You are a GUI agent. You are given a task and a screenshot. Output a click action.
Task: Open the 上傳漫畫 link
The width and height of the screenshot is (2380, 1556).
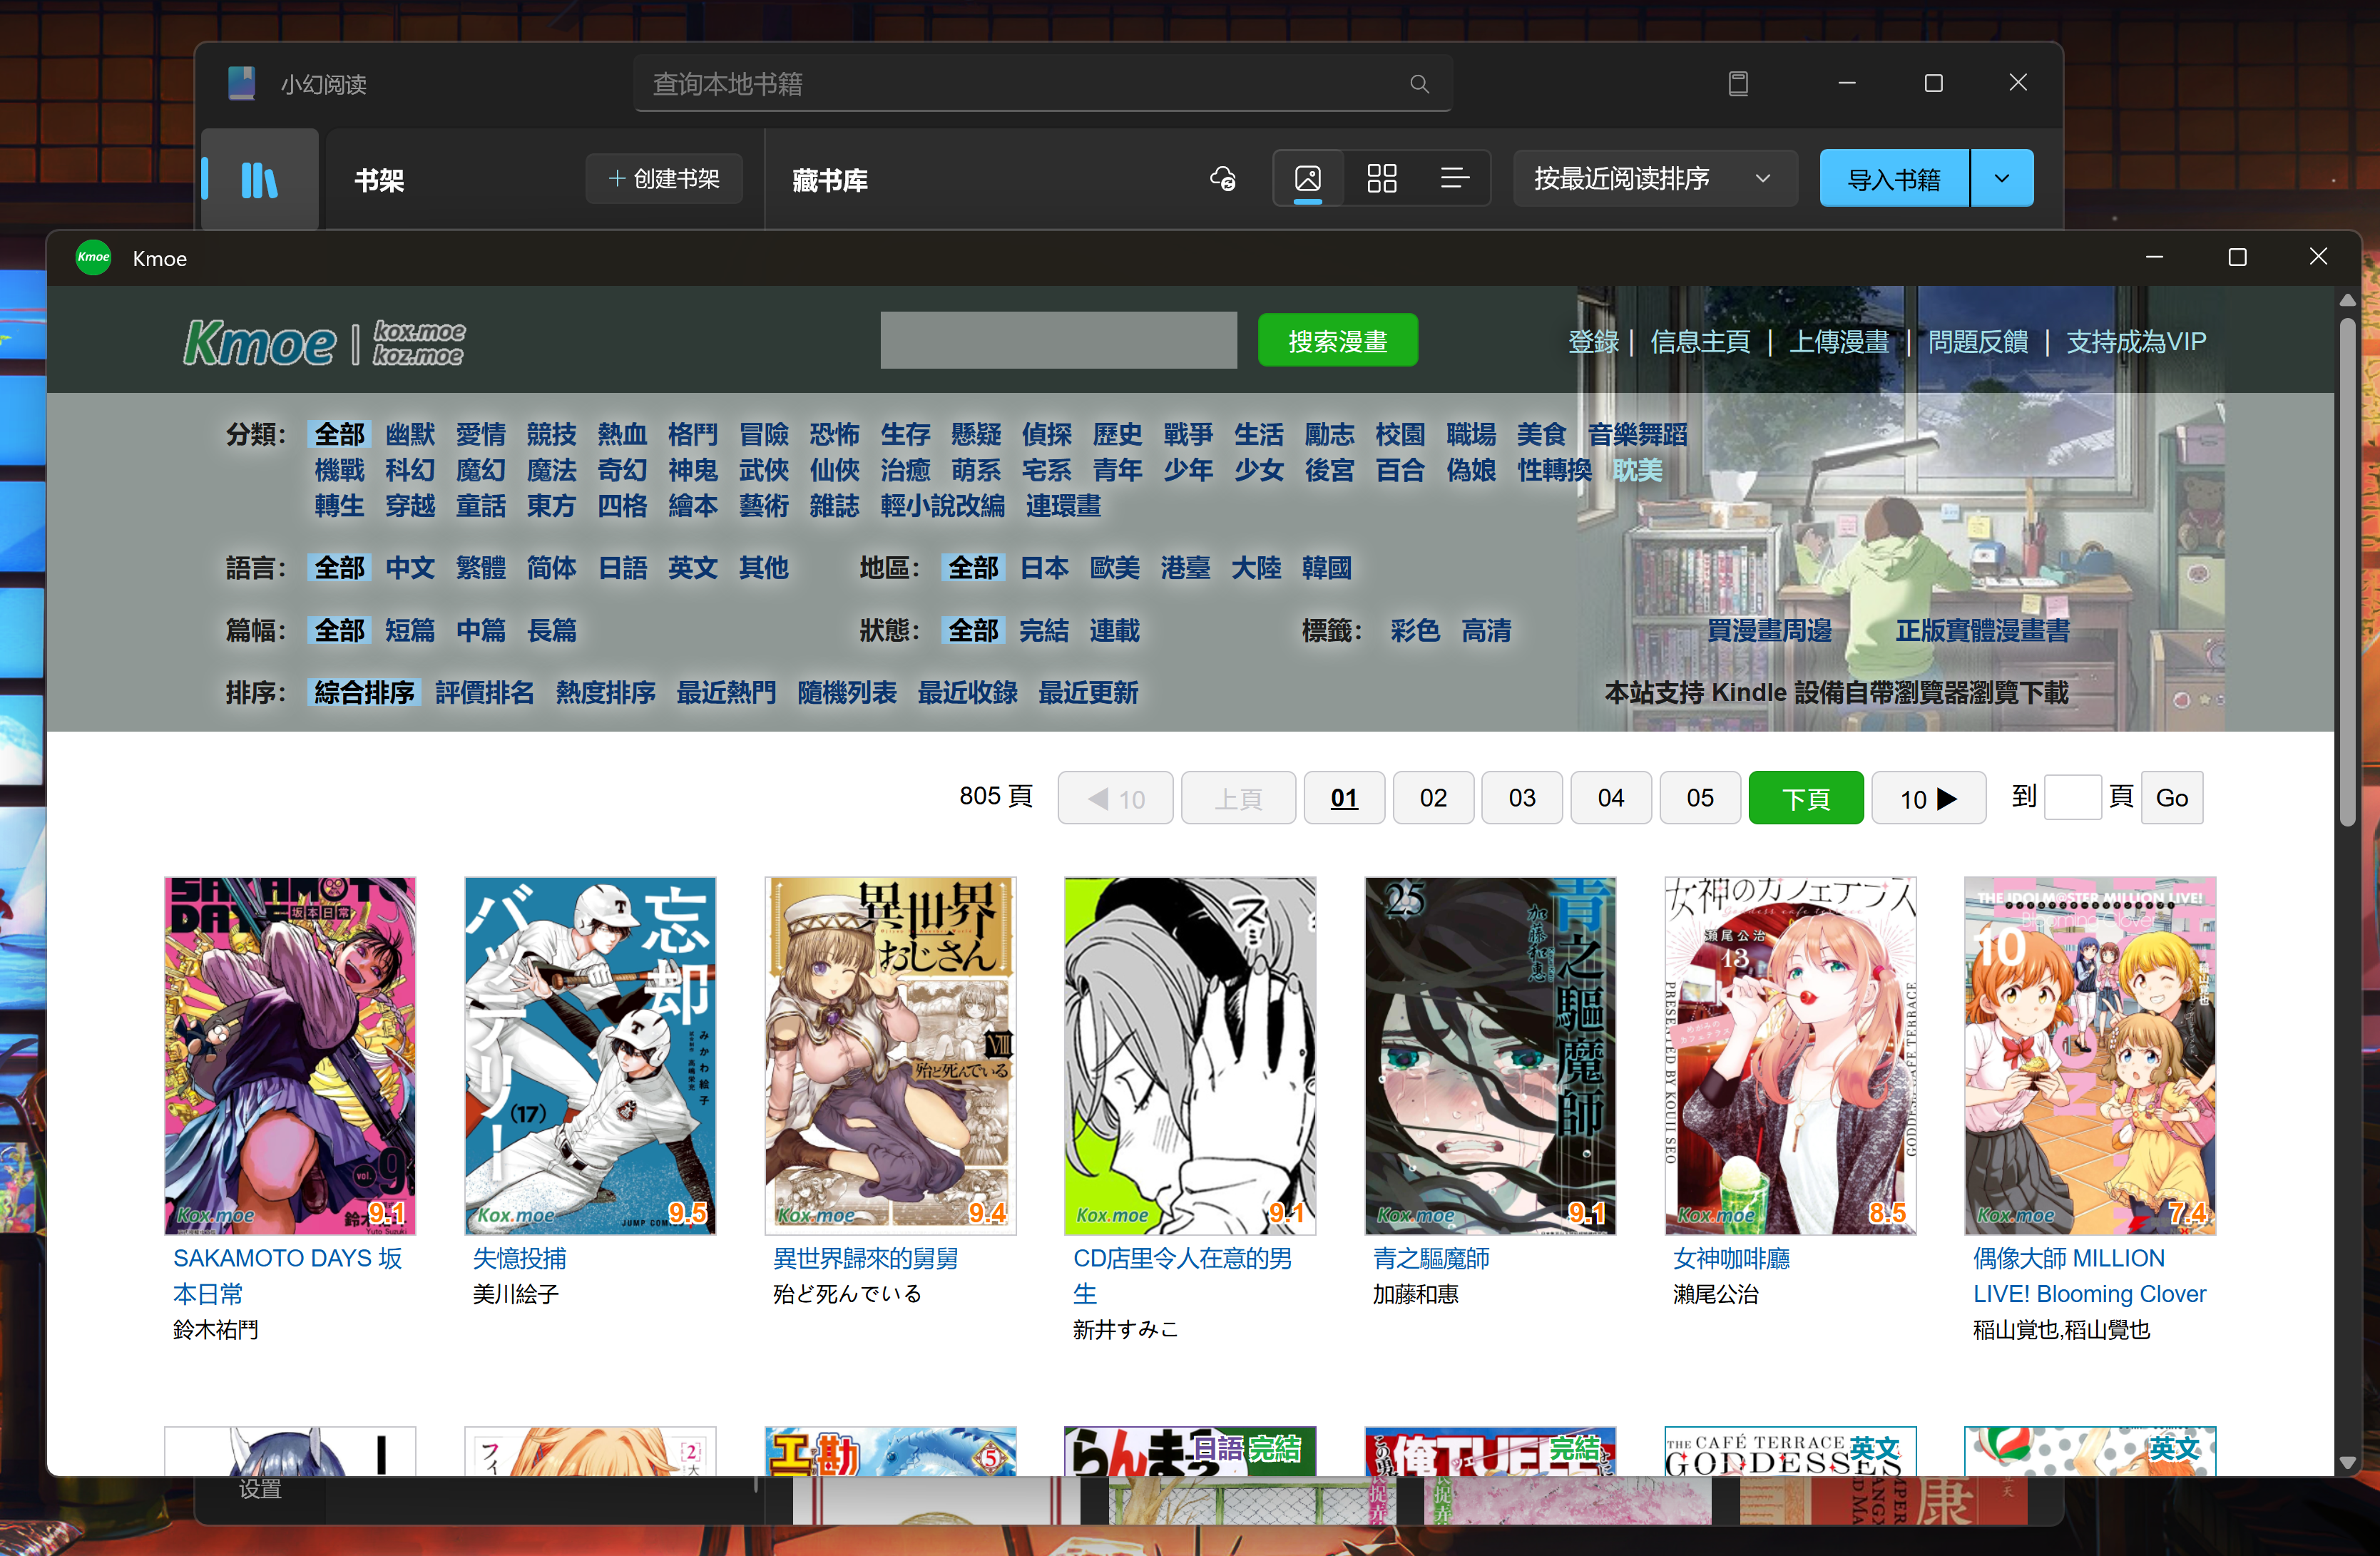1838,342
